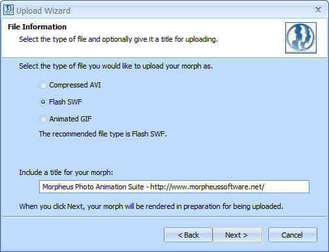Viewport: 329px width, 252px height.
Task: Click into the morph title text field
Action: [174, 187]
